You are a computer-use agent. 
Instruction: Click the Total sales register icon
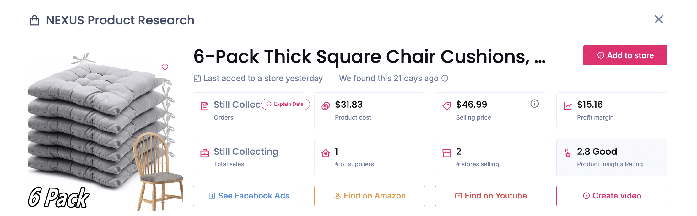point(205,153)
